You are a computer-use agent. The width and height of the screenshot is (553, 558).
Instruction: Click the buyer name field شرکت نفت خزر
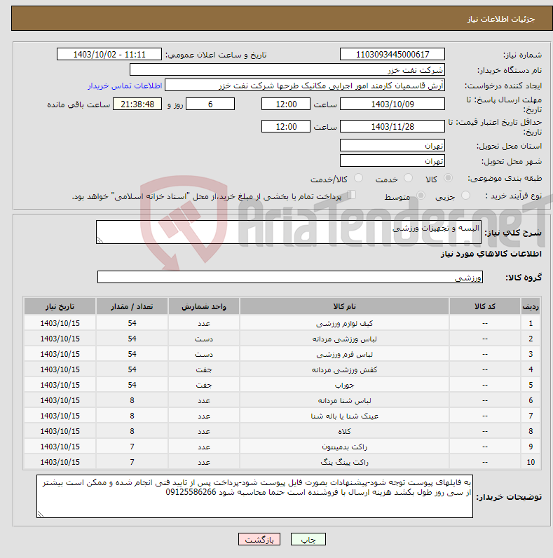point(287,70)
